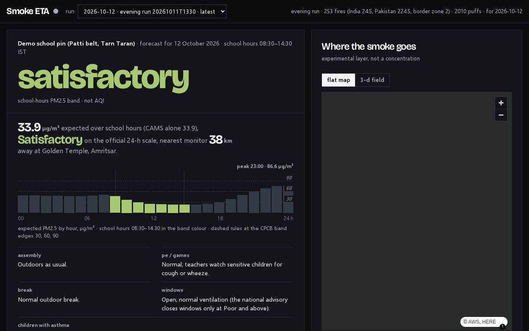Click 'away at Golden Temple, Amritsar.' text
Screen dimensions: 529x331
pos(67,151)
